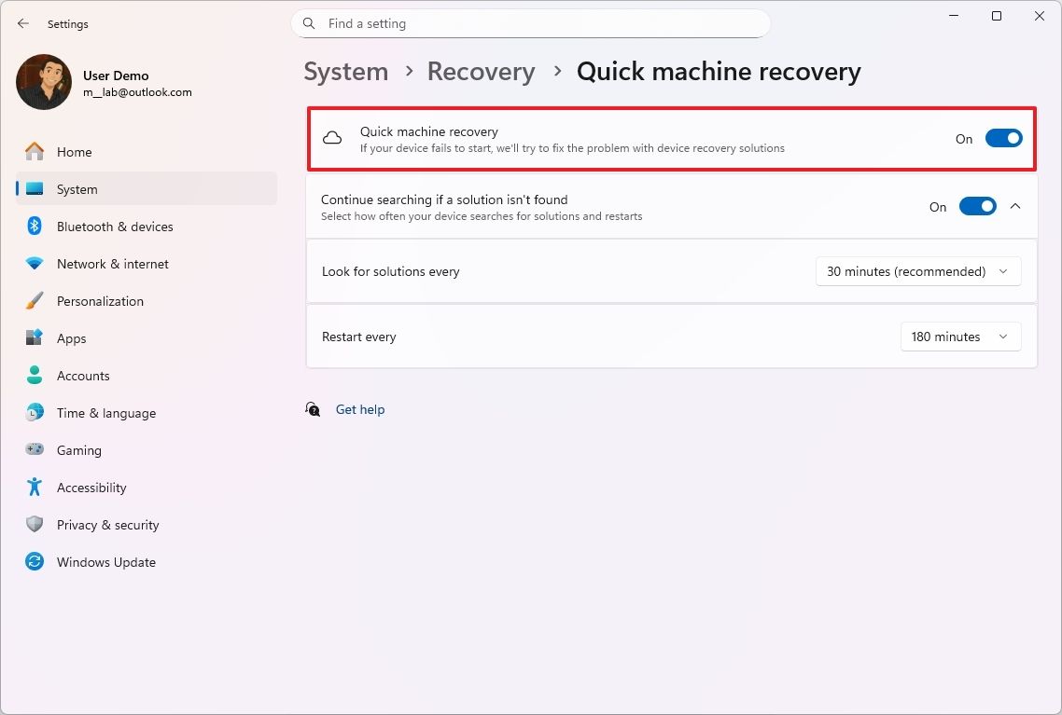
Task: Select Time & language settings
Action: click(x=105, y=412)
